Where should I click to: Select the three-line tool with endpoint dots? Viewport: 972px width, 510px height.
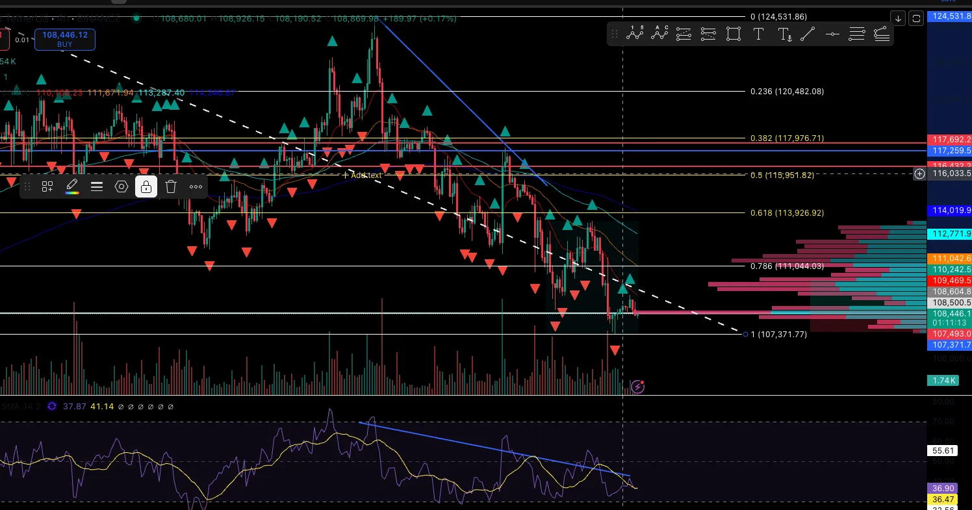[857, 34]
